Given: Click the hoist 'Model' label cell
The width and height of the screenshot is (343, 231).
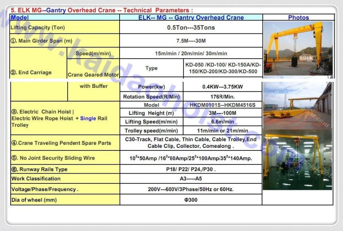Looking at the screenshot, I should (x=151, y=105).
